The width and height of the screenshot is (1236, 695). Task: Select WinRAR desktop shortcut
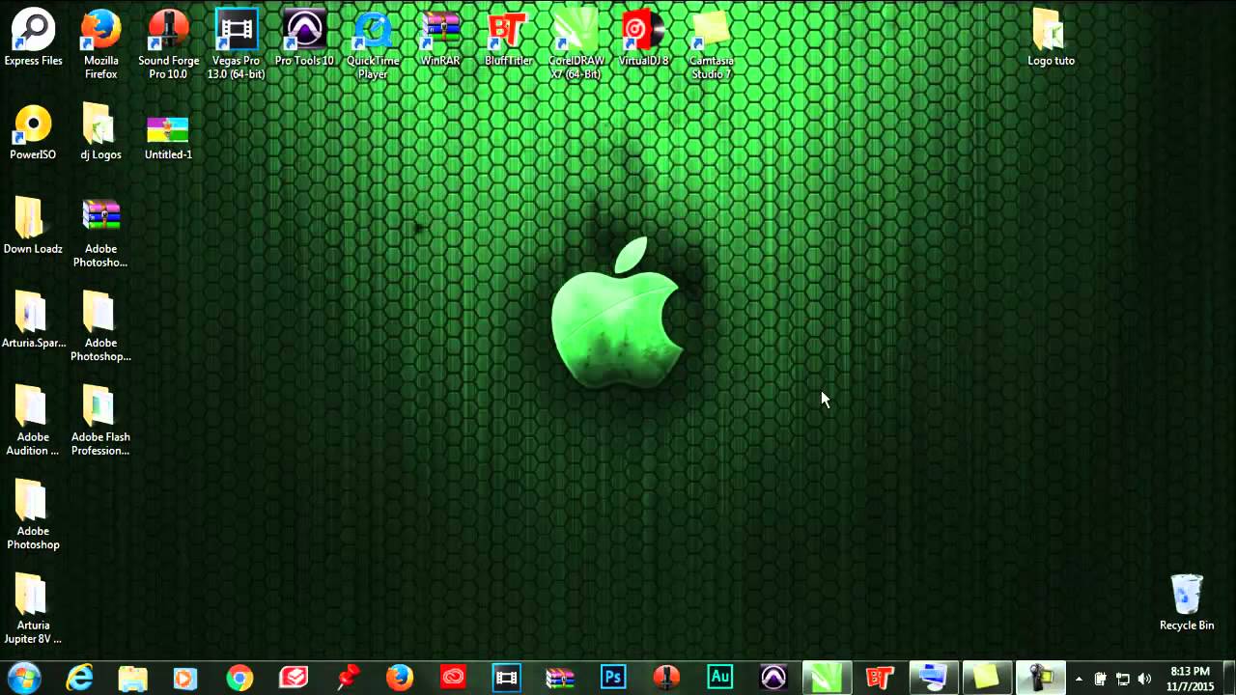[440, 39]
